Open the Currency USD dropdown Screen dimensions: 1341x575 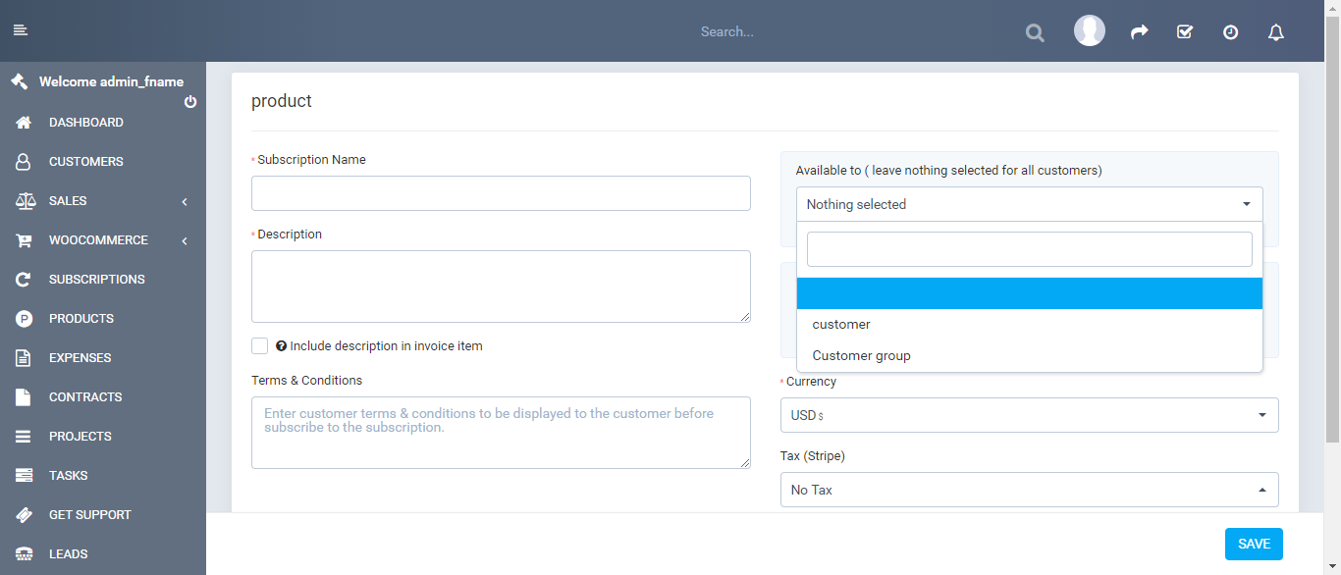(1029, 415)
